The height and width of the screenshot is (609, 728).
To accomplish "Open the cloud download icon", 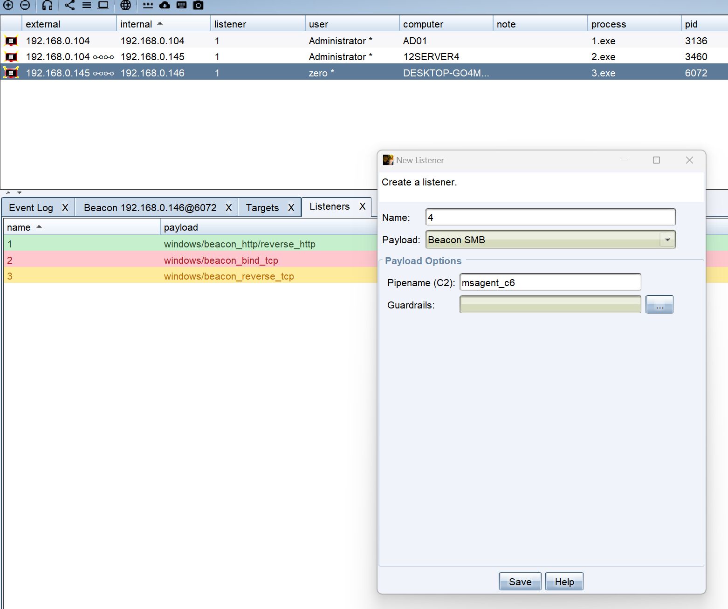I will click(x=165, y=5).
